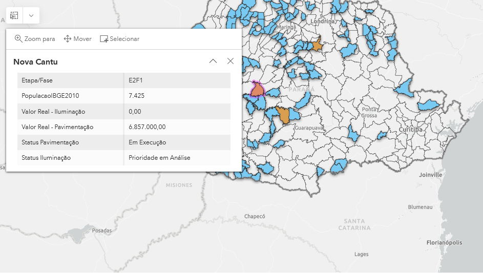Click the Nova Cantu popup title

click(x=36, y=62)
